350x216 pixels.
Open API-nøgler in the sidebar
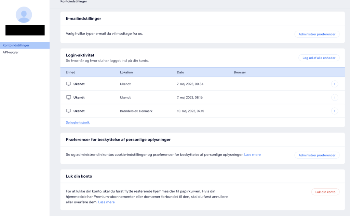pos(11,52)
